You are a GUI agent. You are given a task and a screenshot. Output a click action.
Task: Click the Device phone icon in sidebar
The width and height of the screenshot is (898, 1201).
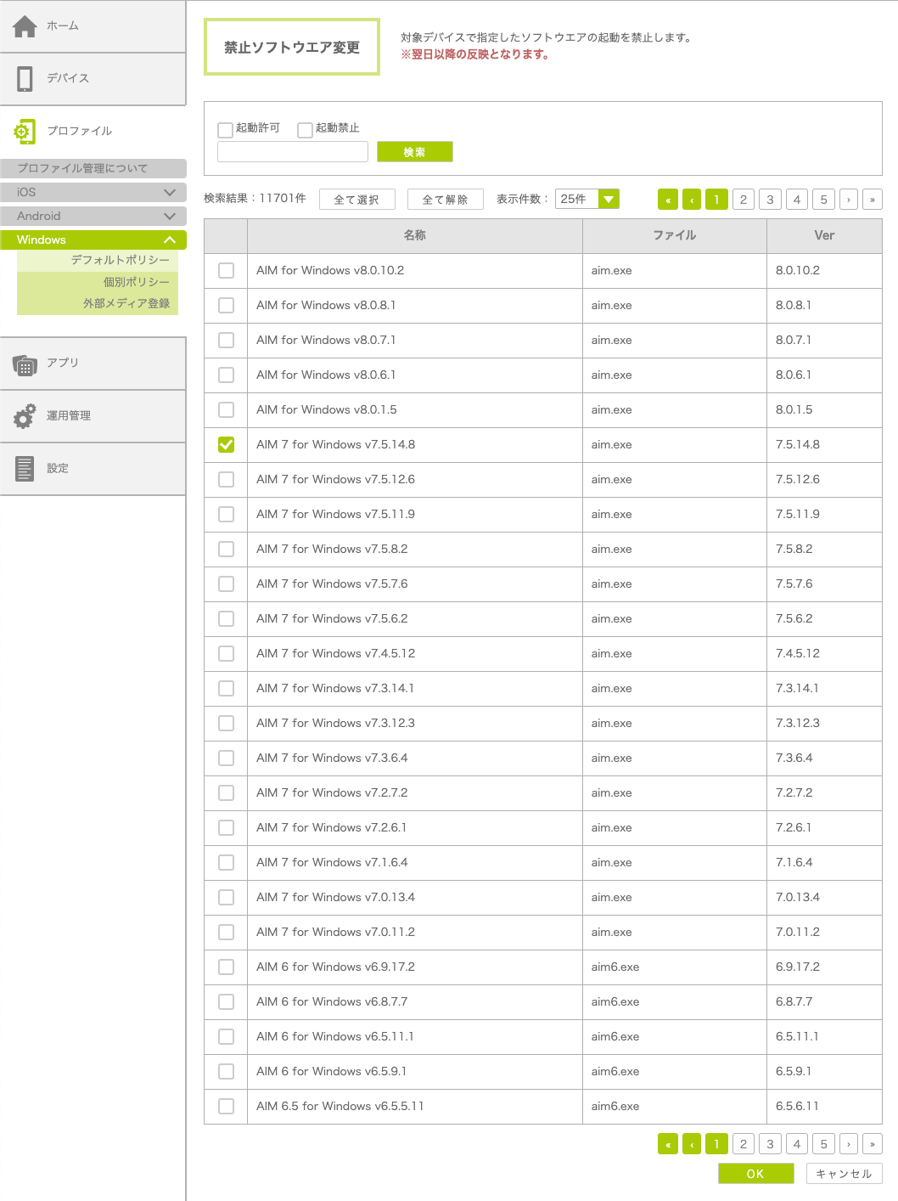(25, 78)
